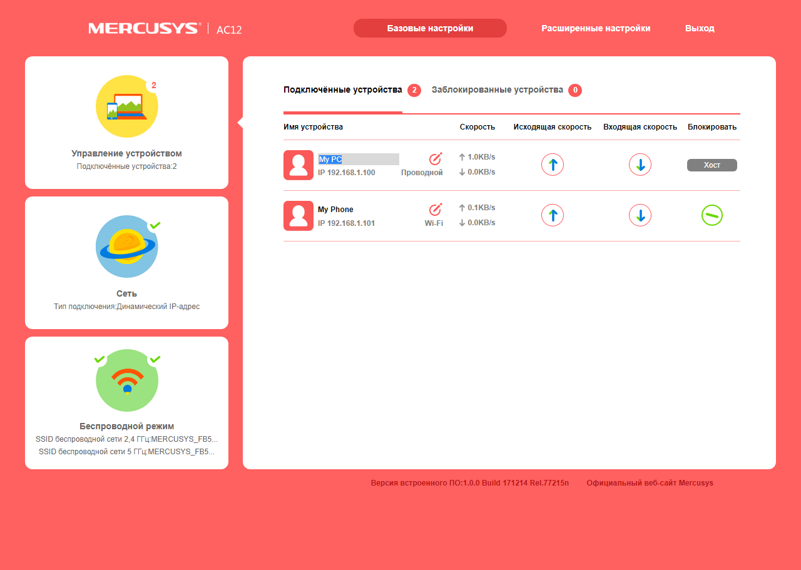This screenshot has height=570, width=801.
Task: Switch to Заблокированные устройства tab
Action: coord(497,90)
